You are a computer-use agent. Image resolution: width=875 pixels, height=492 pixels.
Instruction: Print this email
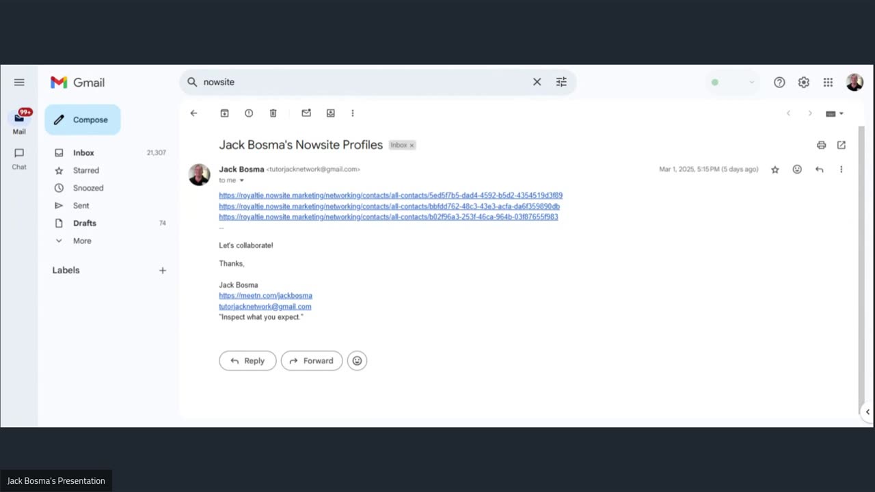pyautogui.click(x=821, y=145)
